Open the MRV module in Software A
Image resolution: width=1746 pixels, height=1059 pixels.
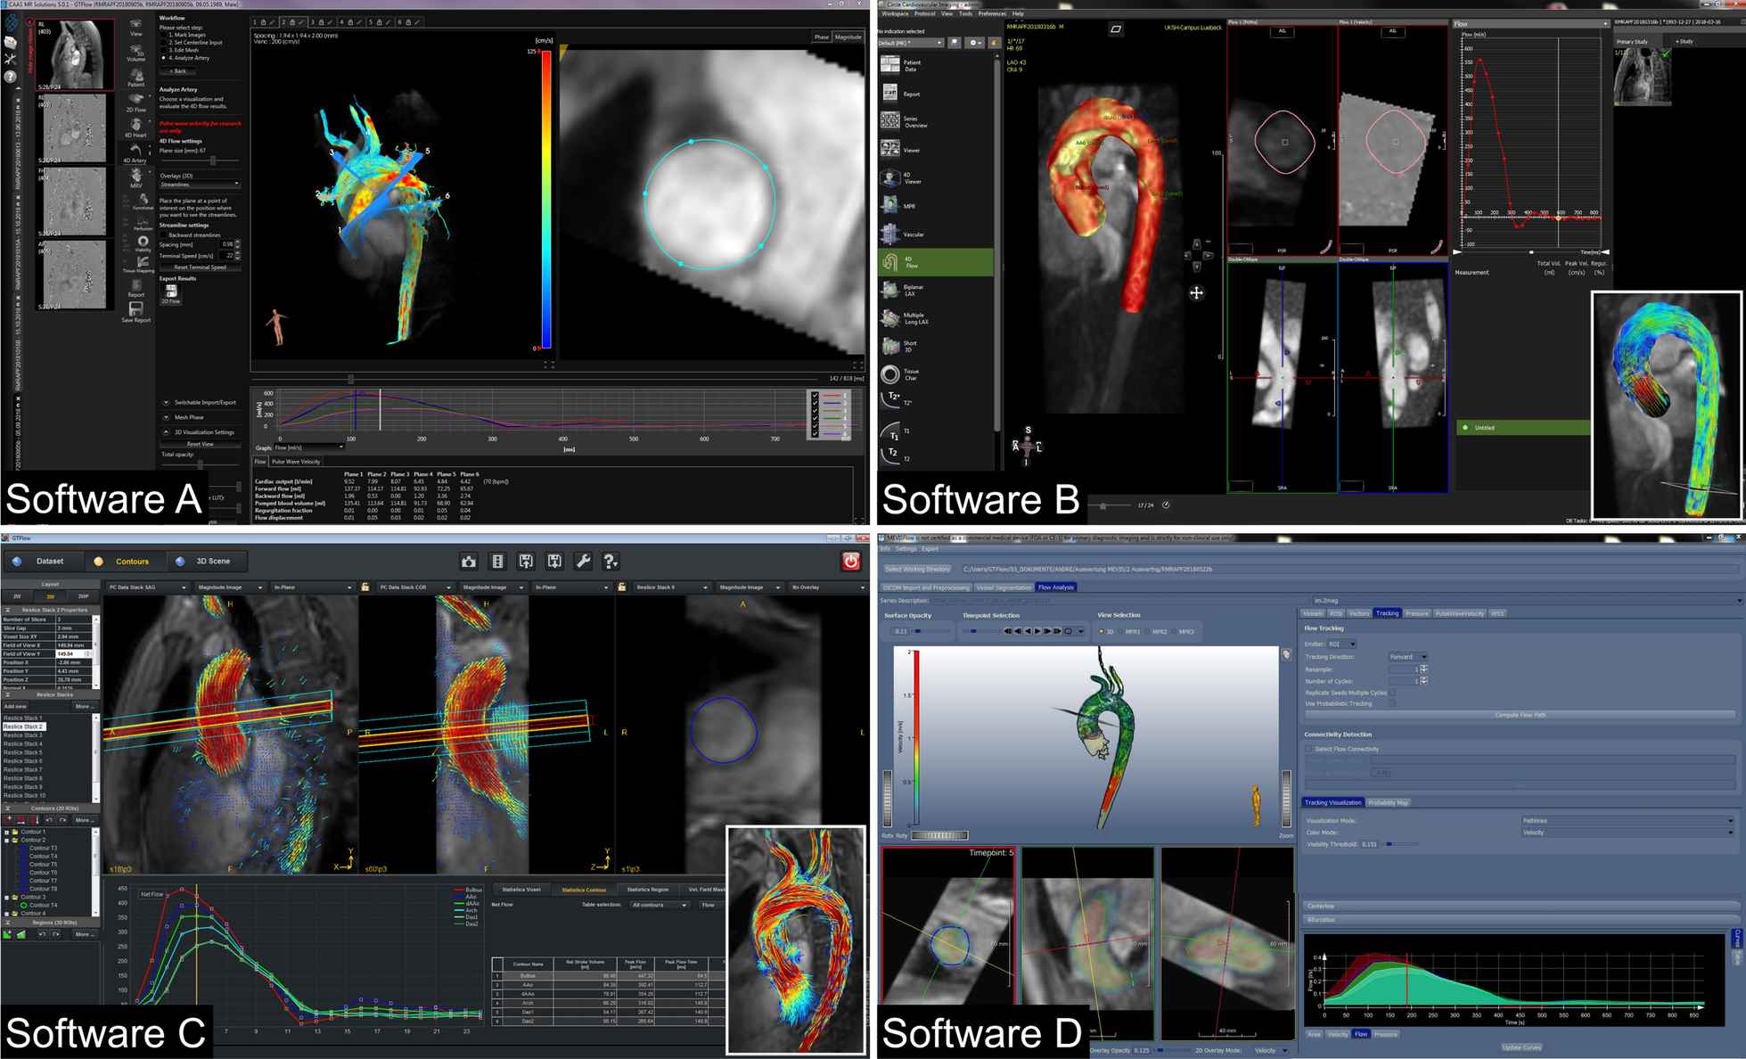(135, 178)
